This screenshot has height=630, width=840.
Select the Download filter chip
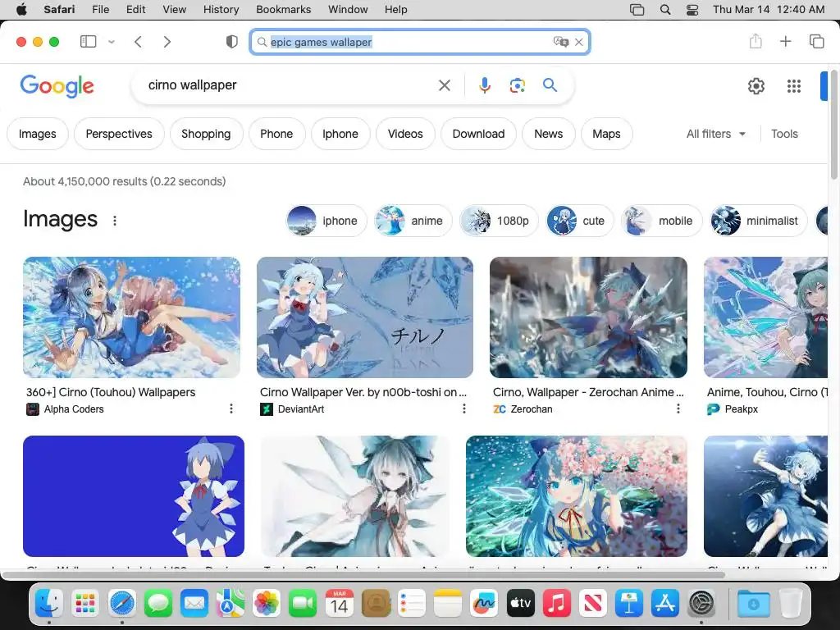(x=478, y=134)
